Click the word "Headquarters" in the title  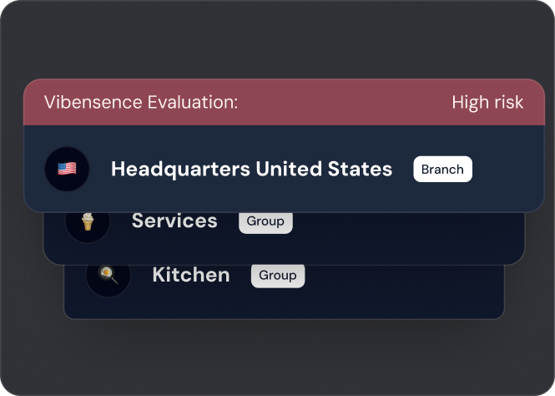180,169
